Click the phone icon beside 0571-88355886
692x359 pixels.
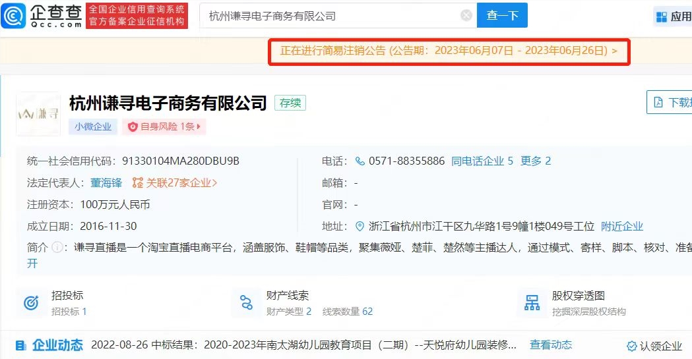pyautogui.click(x=360, y=161)
